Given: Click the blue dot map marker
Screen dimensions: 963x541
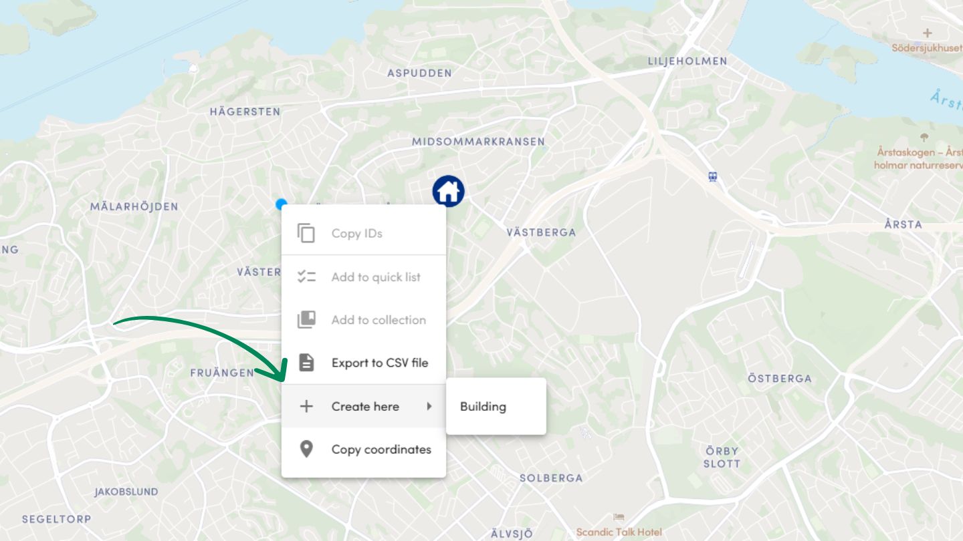Looking at the screenshot, I should pos(282,204).
